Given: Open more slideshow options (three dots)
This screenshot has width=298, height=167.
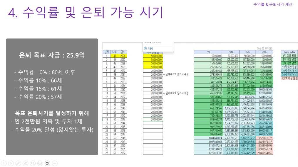Looking at the screenshot, I should tap(55, 163).
